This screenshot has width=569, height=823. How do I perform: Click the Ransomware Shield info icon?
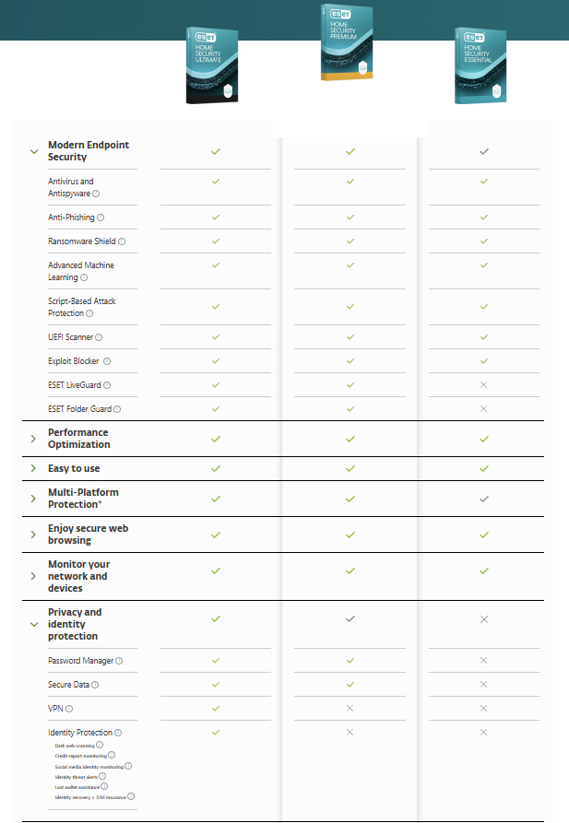122,241
